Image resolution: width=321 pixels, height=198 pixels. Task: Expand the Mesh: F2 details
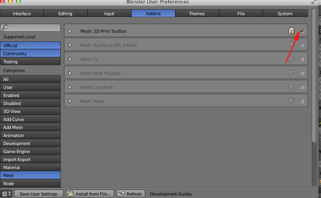click(70, 59)
